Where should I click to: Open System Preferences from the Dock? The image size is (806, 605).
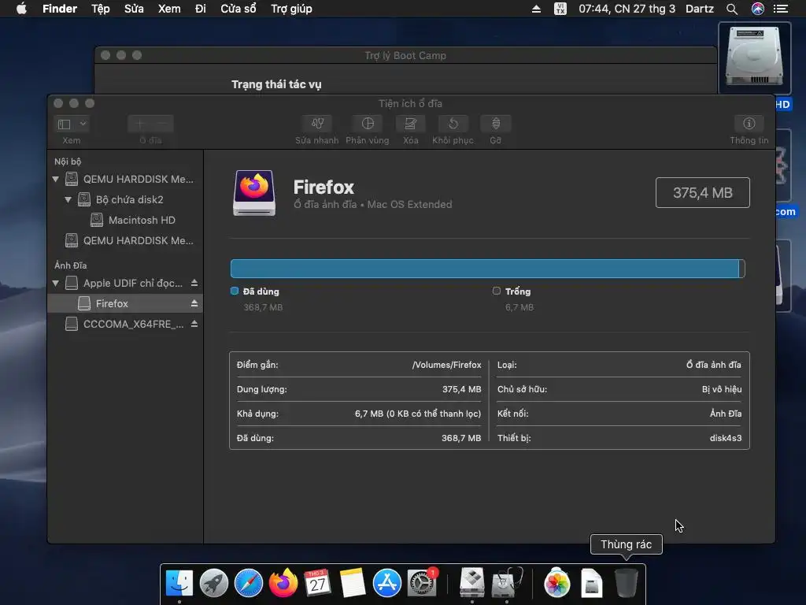[422, 583]
